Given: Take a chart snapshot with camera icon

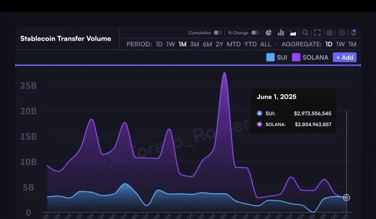Looking at the screenshot, I should (330, 33).
